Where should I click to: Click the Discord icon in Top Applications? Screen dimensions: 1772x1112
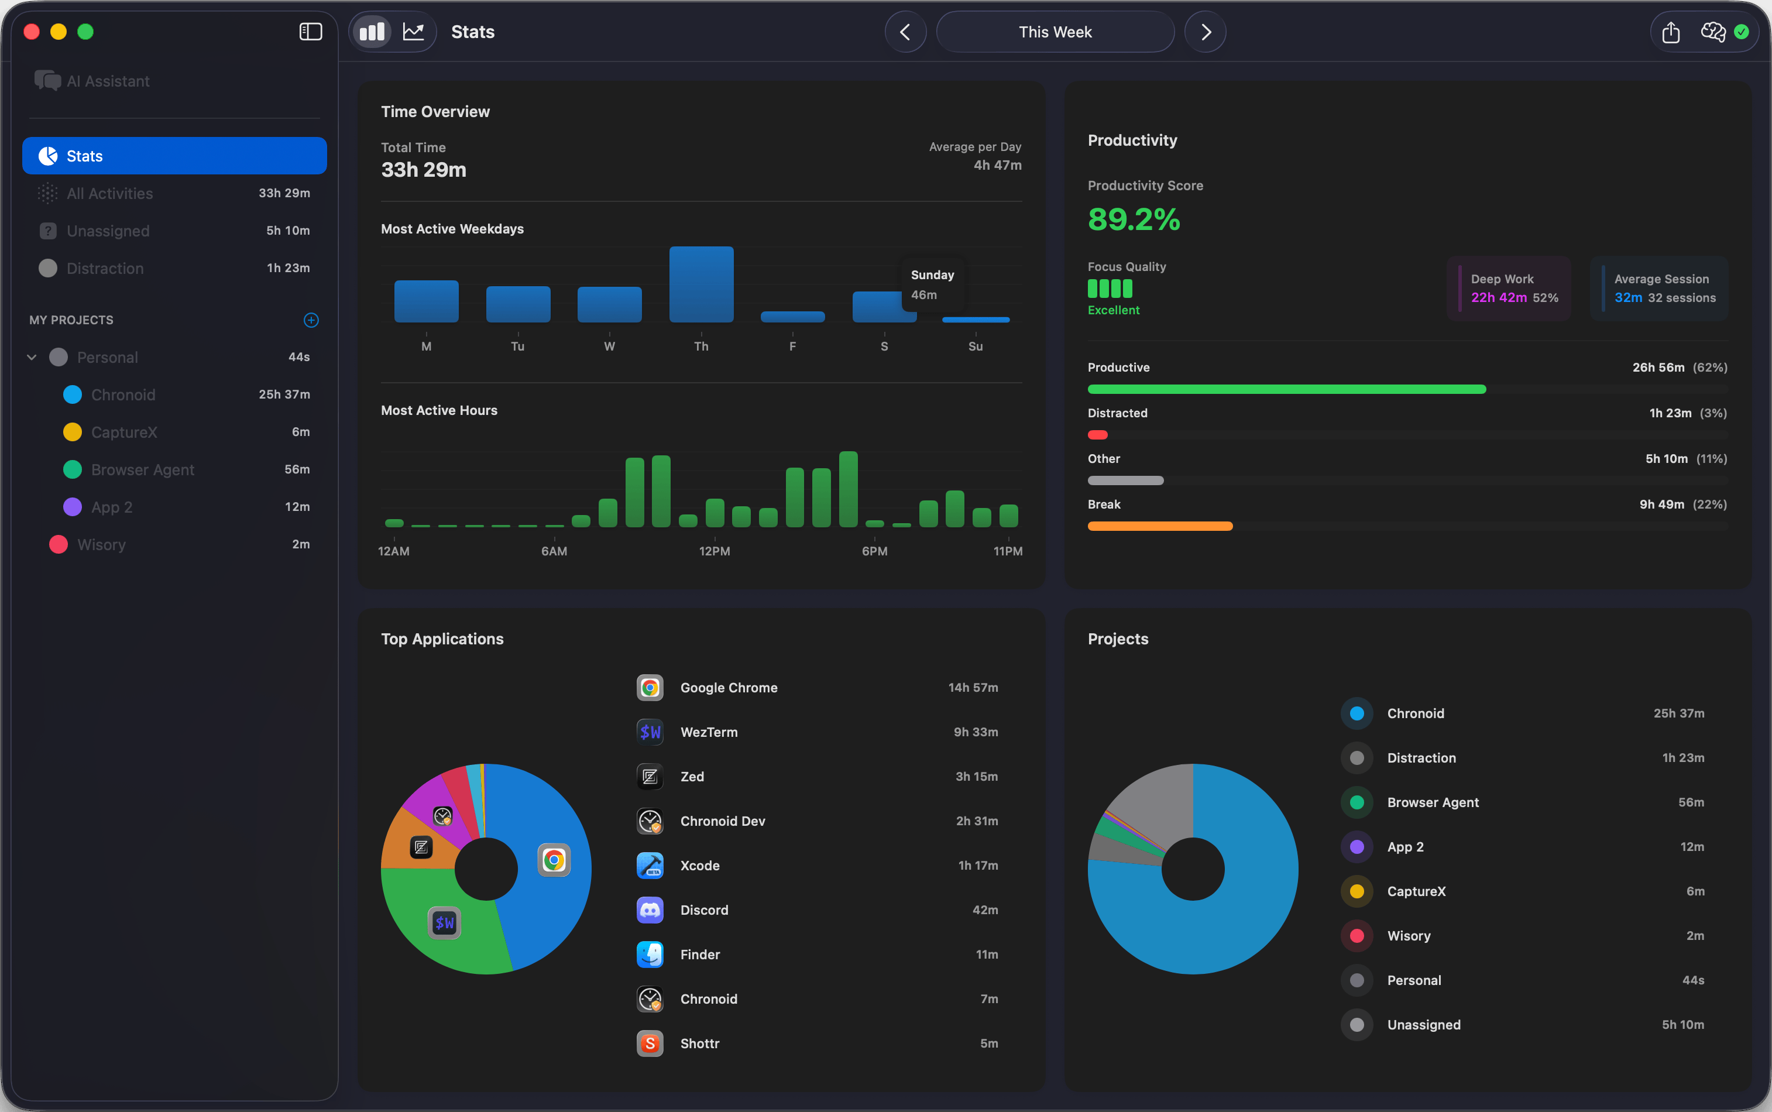coord(649,909)
